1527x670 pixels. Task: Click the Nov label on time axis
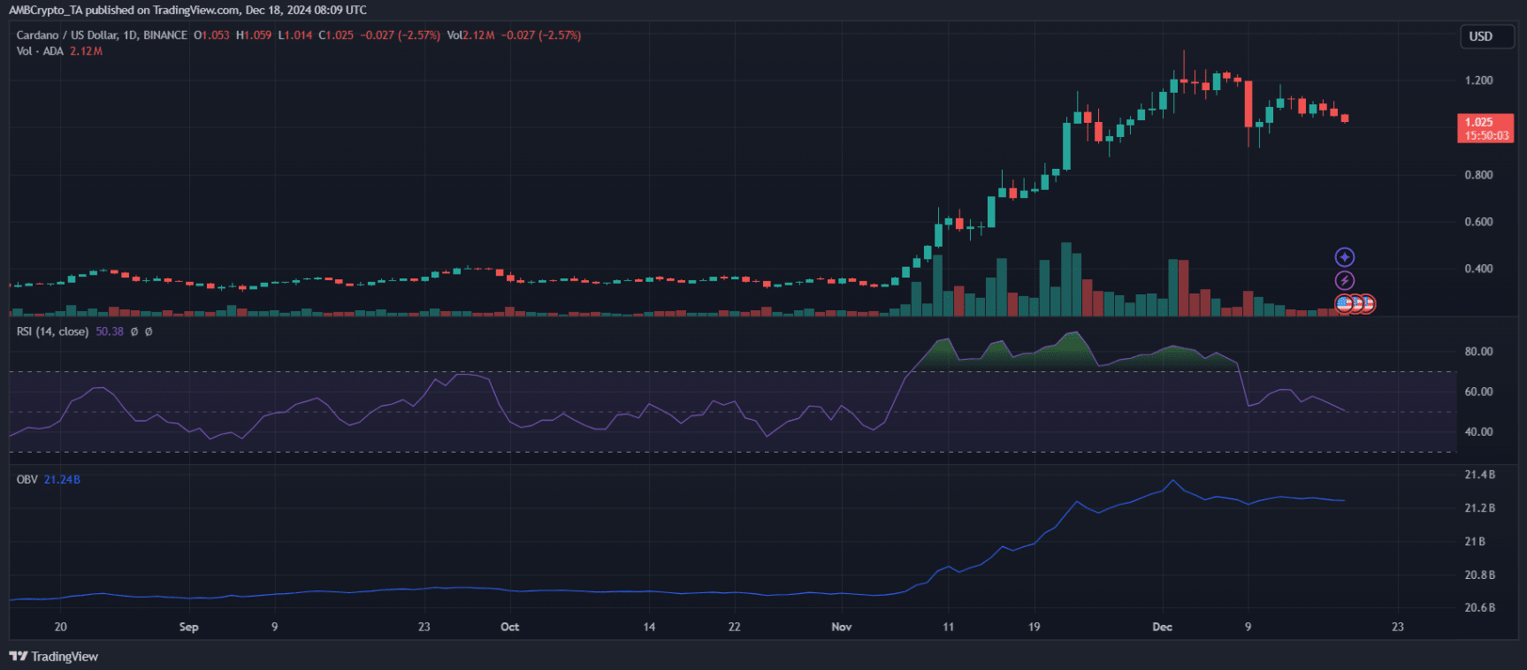tap(841, 627)
